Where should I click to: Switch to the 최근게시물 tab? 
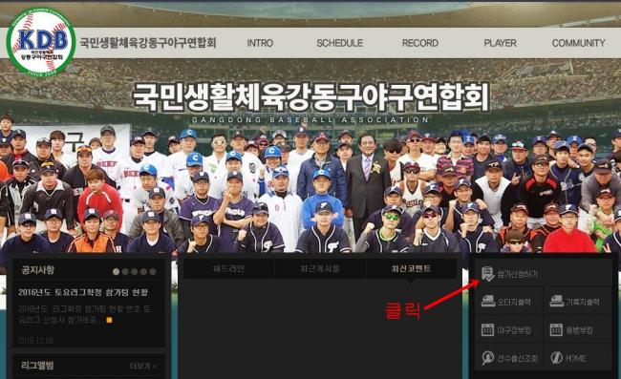click(320, 269)
